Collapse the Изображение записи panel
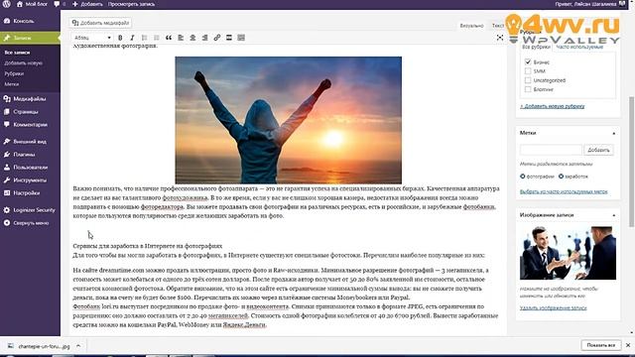 613,215
